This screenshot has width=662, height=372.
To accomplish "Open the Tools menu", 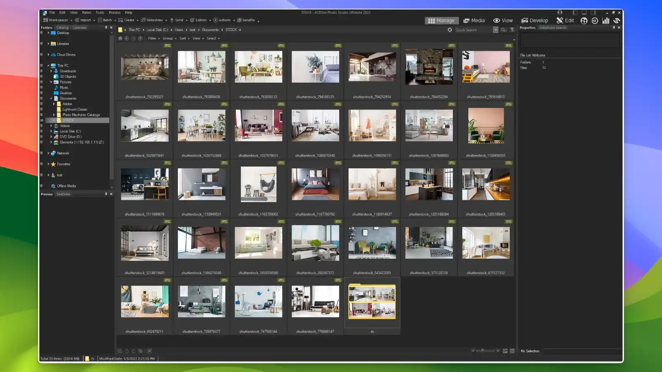I will [99, 12].
